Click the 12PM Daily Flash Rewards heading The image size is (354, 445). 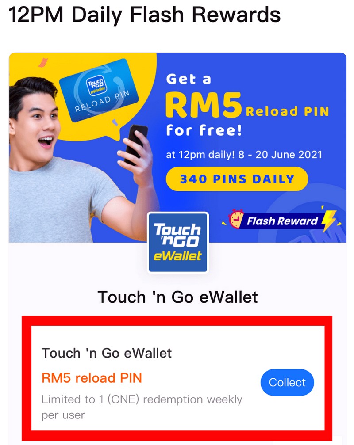pyautogui.click(x=145, y=15)
